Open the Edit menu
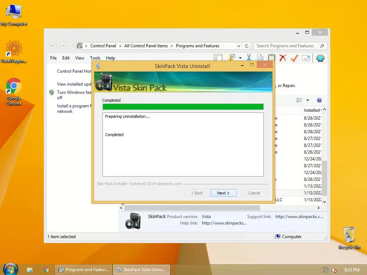 tap(66, 58)
